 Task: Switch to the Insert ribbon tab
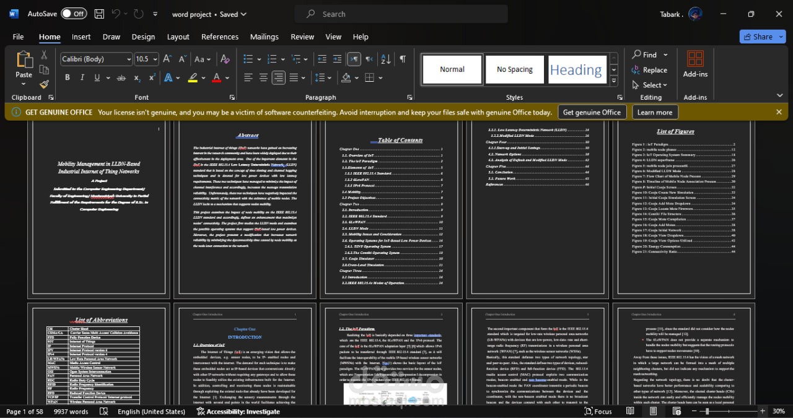click(81, 37)
